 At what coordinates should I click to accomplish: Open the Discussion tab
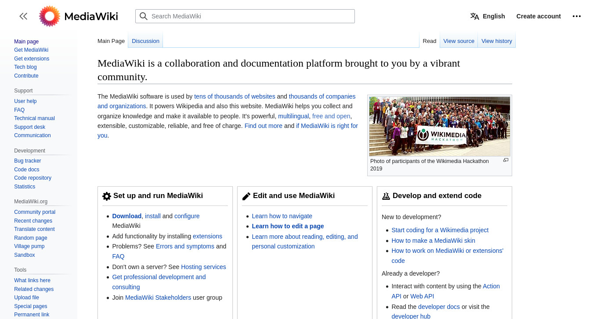(x=145, y=41)
